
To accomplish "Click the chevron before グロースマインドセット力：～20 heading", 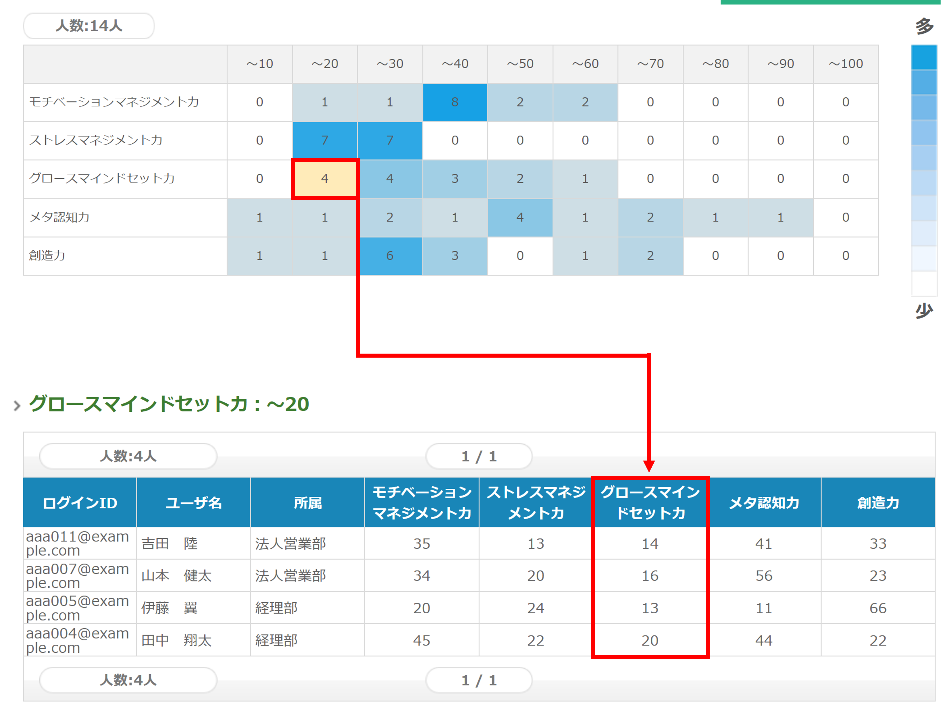I will click(x=17, y=405).
